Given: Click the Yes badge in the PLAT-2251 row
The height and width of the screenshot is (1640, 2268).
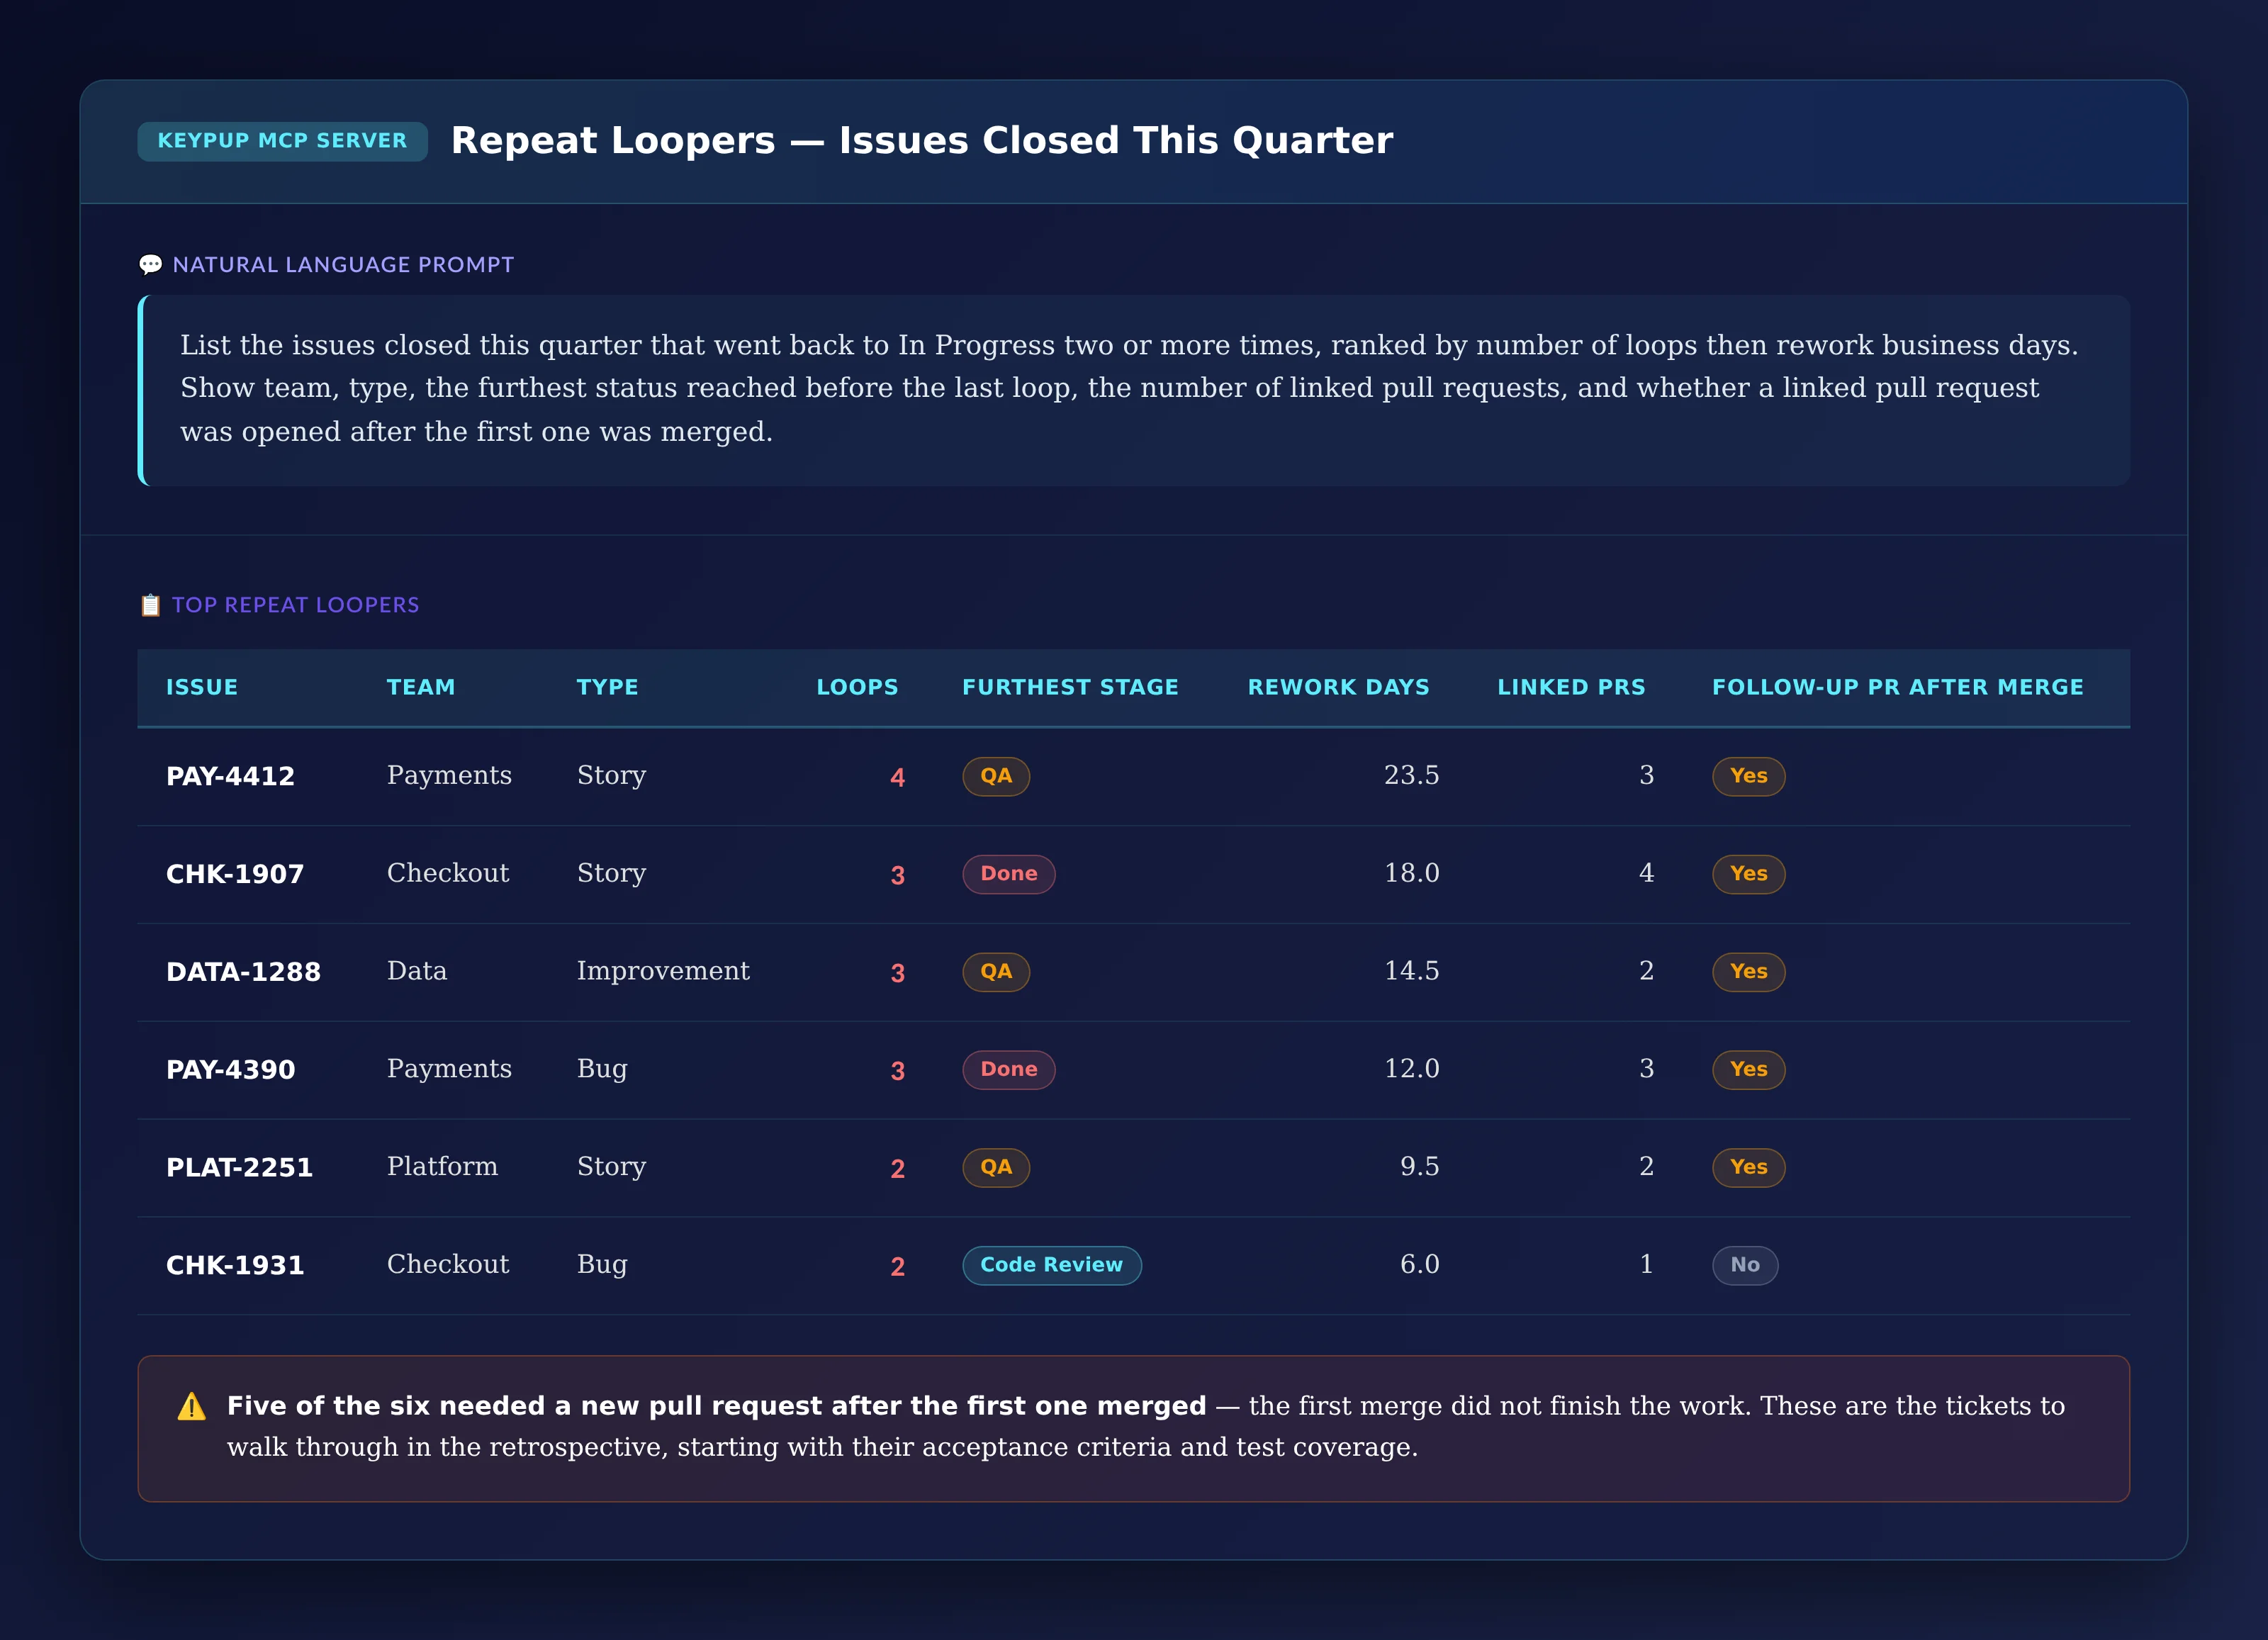Looking at the screenshot, I should point(1748,1168).
